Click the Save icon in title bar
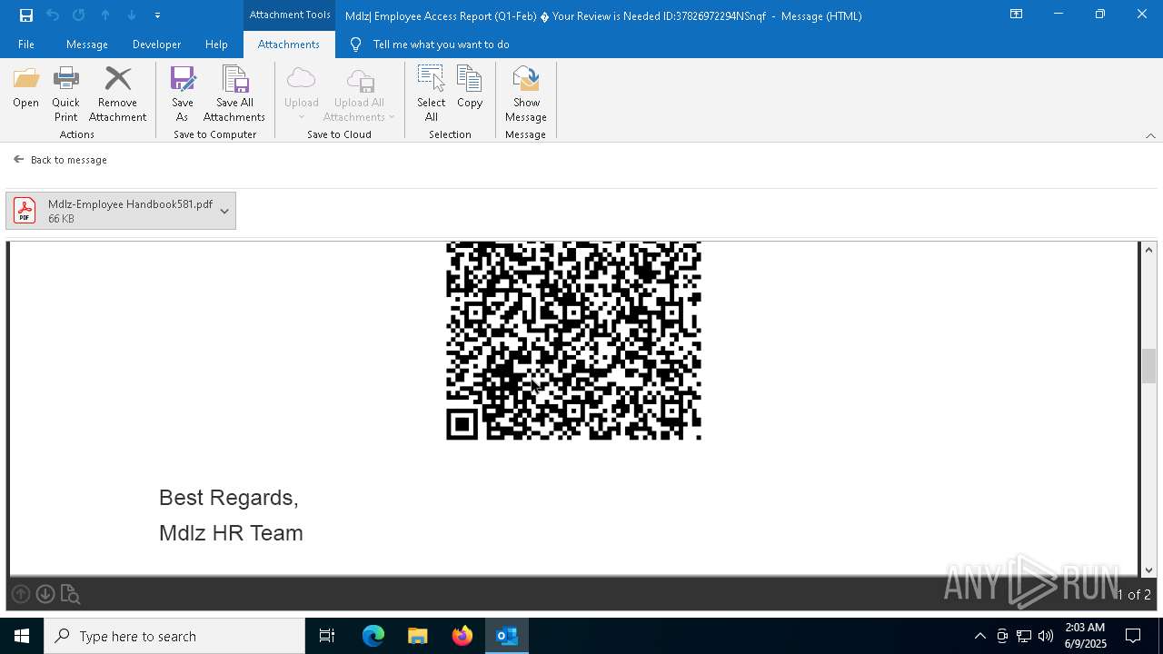The height and width of the screenshot is (654, 1163). click(26, 15)
